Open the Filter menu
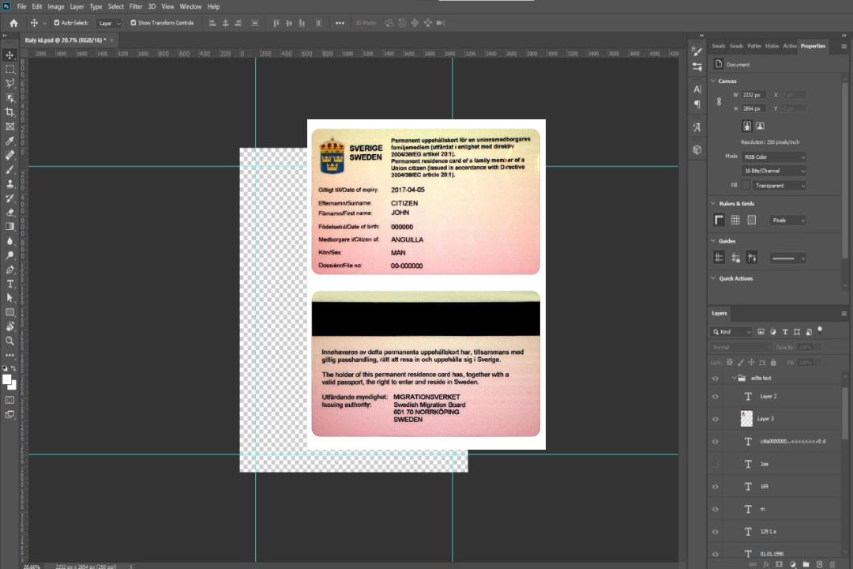Image resolution: width=853 pixels, height=569 pixels. (x=136, y=6)
